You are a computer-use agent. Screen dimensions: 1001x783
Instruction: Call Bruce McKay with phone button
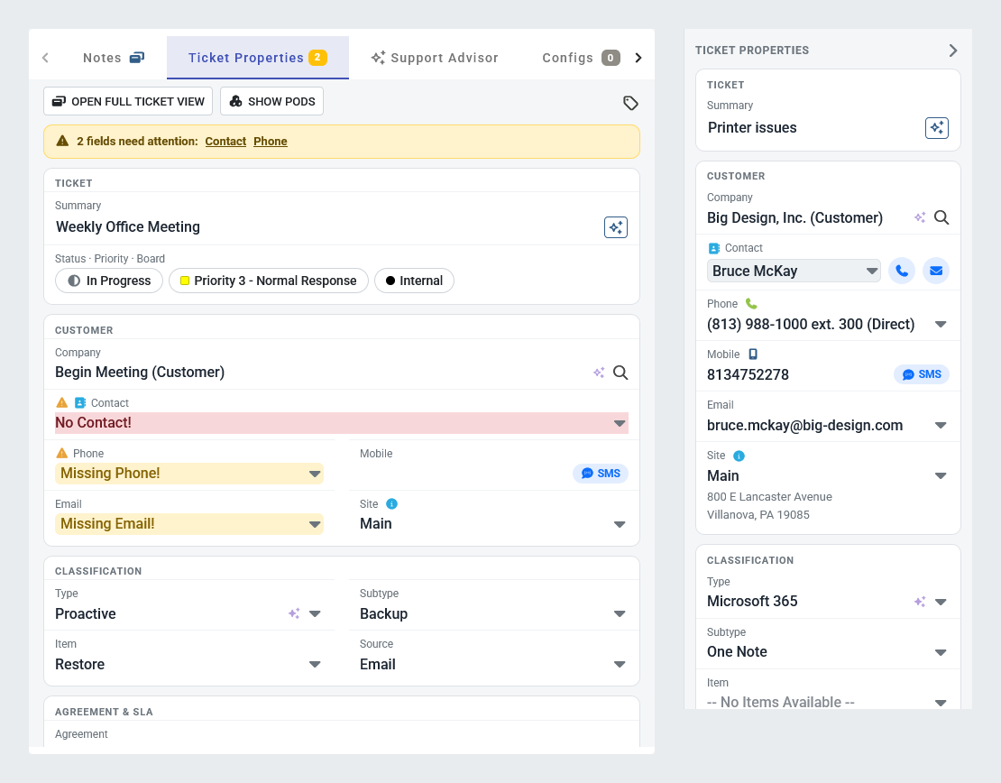902,271
